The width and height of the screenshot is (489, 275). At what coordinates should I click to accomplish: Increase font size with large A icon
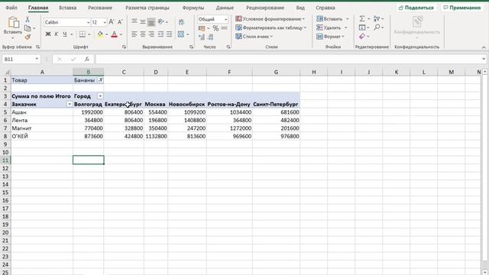point(112,22)
